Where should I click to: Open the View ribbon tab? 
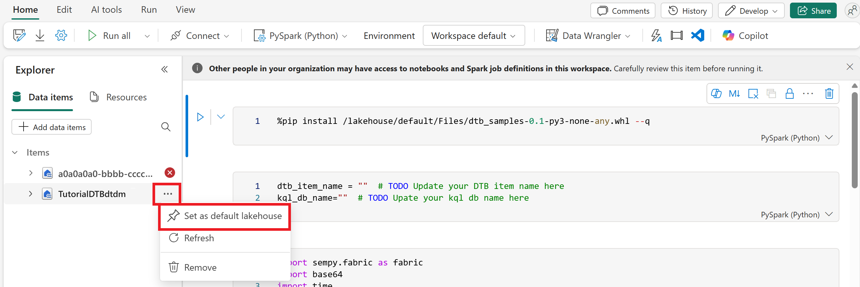185,10
